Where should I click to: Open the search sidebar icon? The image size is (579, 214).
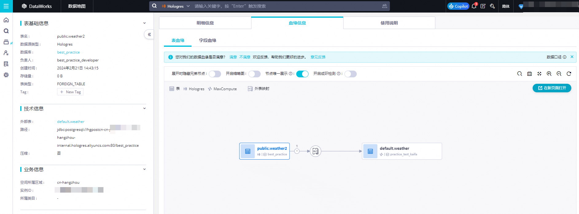point(6,31)
